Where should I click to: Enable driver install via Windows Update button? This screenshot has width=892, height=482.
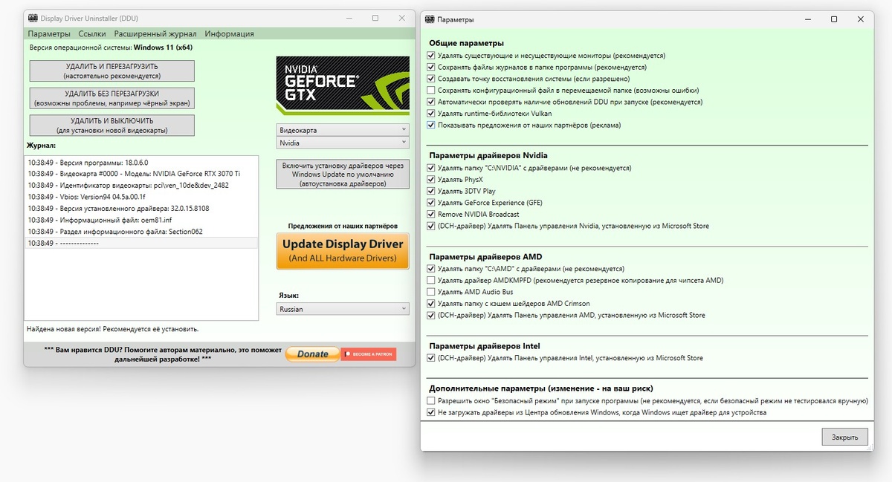pyautogui.click(x=343, y=174)
